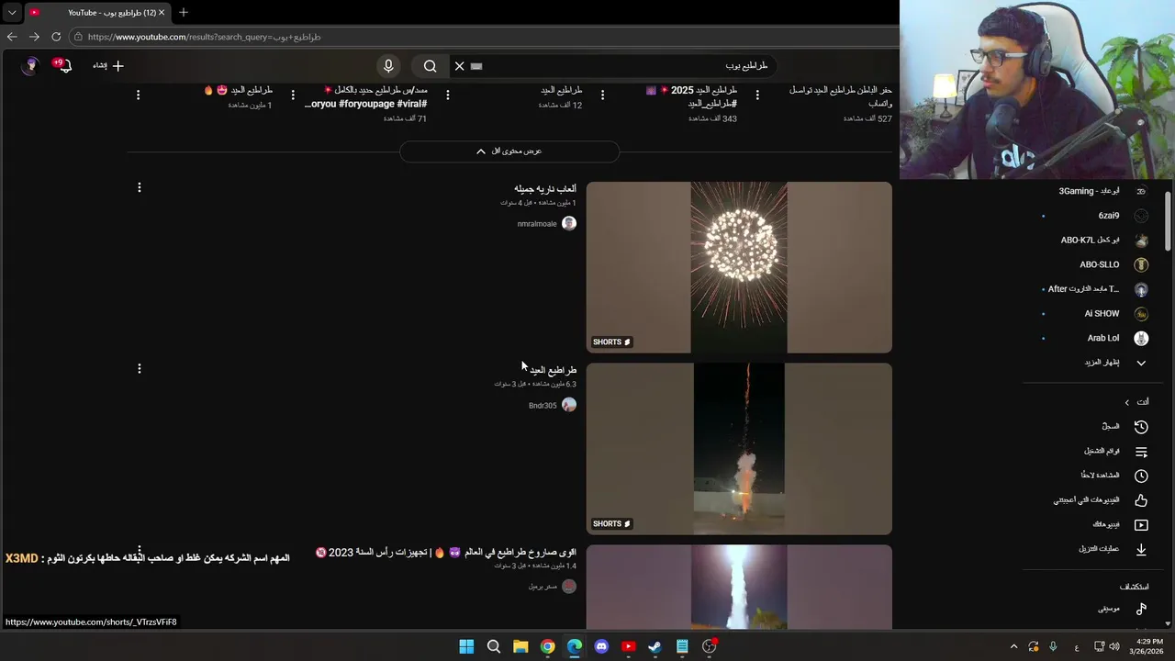Image resolution: width=1175 pixels, height=661 pixels.
Task: Open options menu of the #foryoupage #viral short
Action: click(293, 95)
